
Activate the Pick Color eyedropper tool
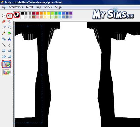[x=4, y=27]
